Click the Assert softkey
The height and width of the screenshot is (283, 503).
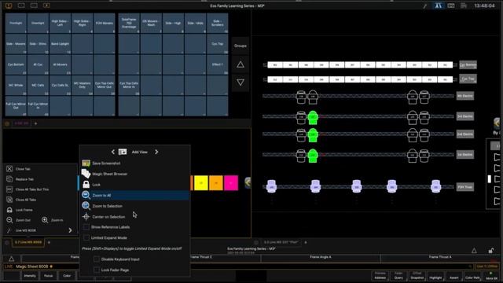point(454,276)
